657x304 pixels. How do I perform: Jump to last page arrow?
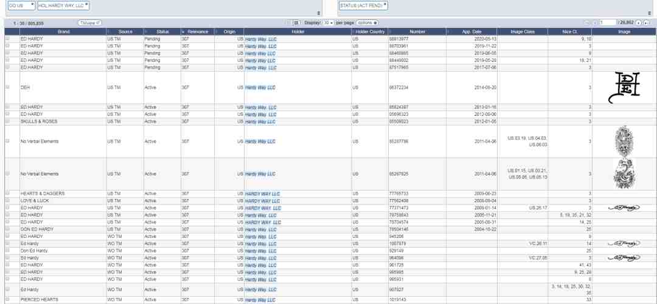pyautogui.click(x=647, y=23)
